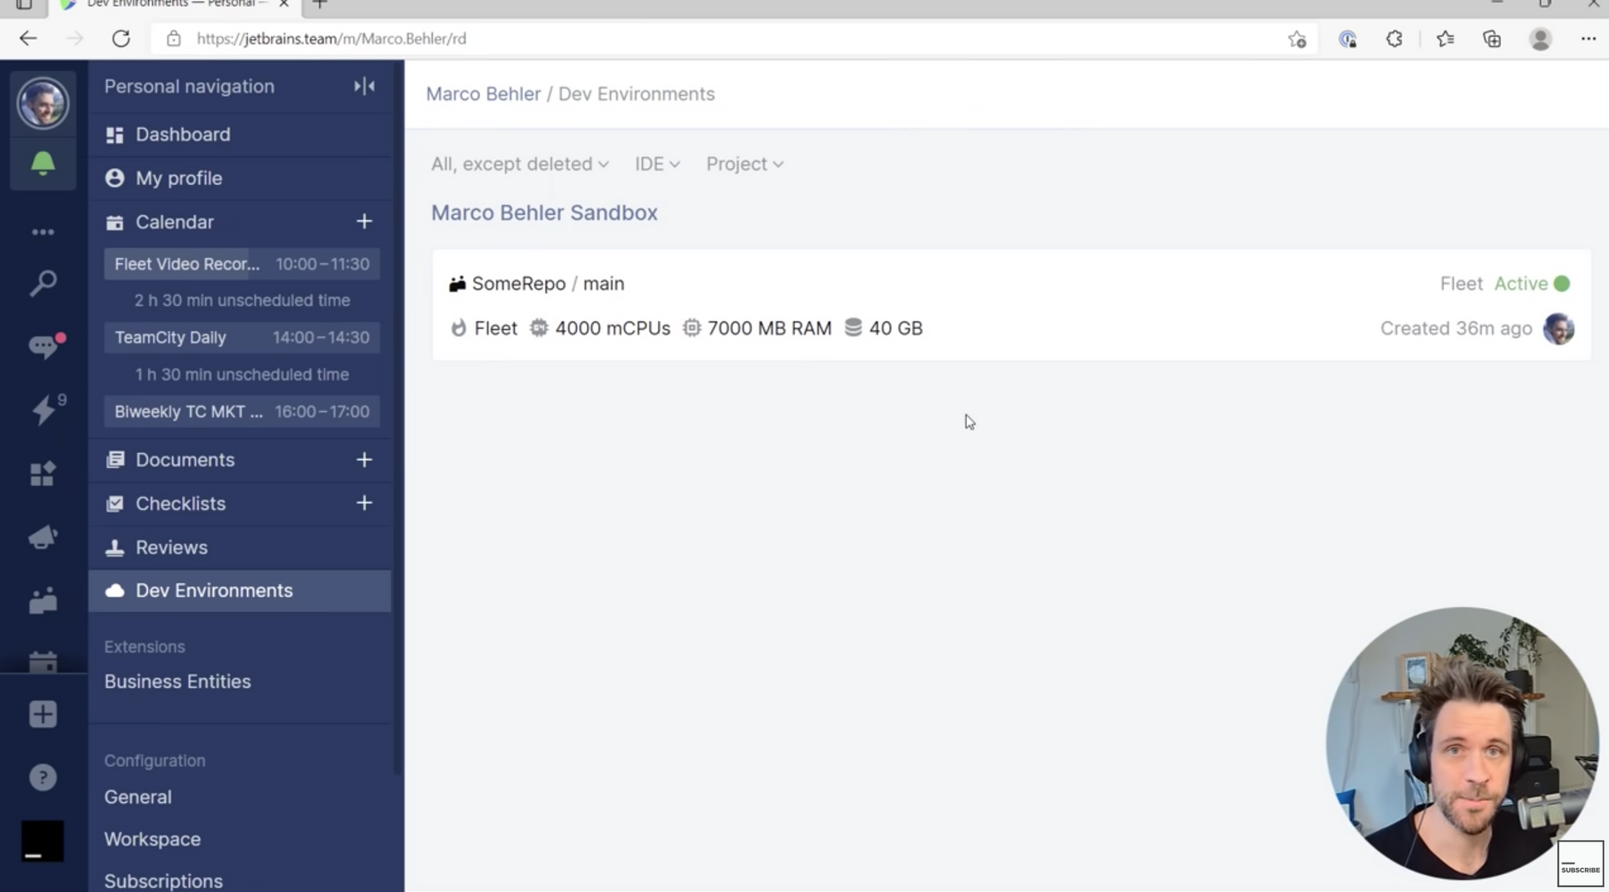The image size is (1609, 892).
Task: Go to Dashboard
Action: tap(240, 134)
